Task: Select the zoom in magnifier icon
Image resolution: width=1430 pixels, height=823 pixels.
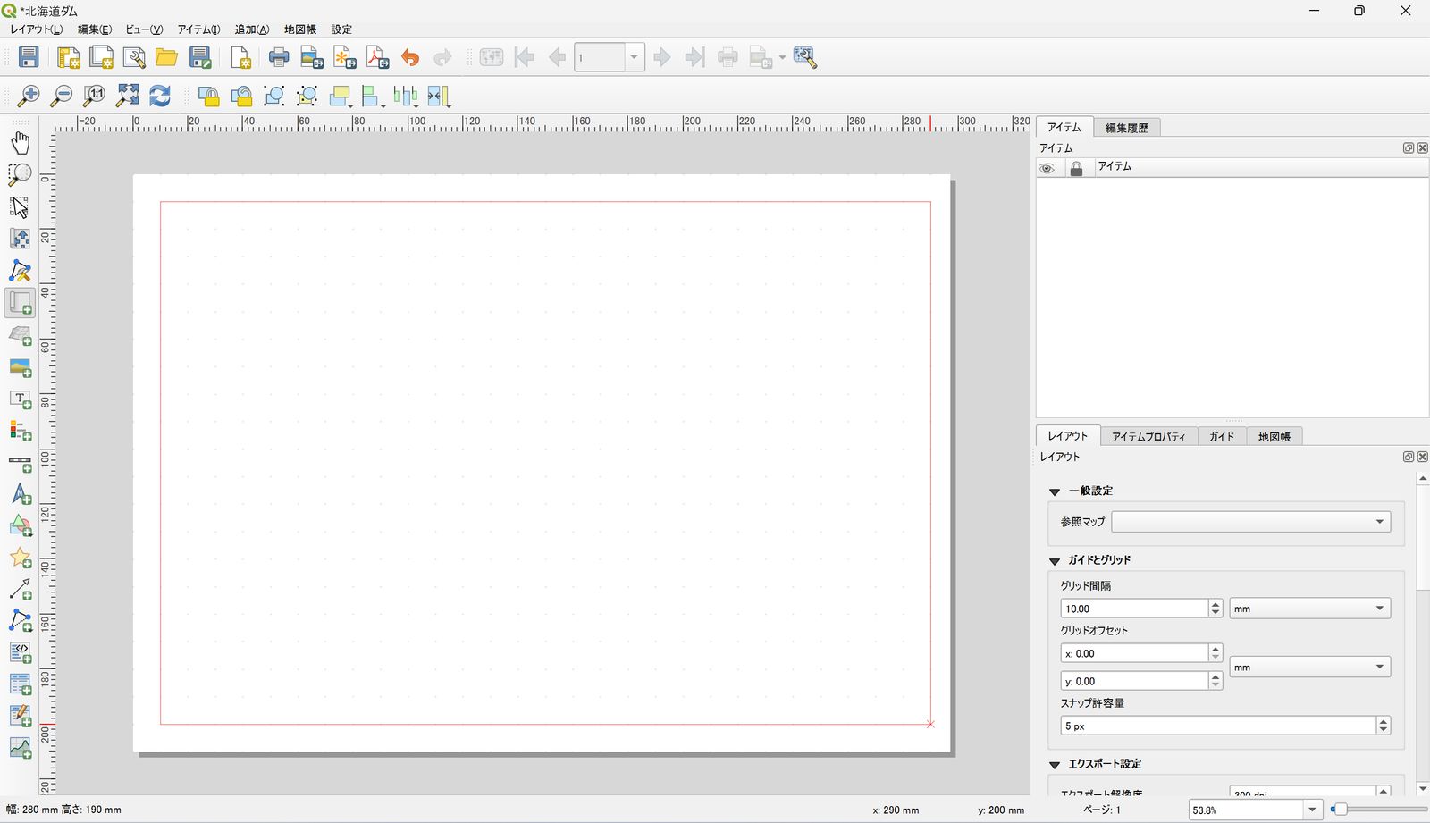Action: coord(29,96)
